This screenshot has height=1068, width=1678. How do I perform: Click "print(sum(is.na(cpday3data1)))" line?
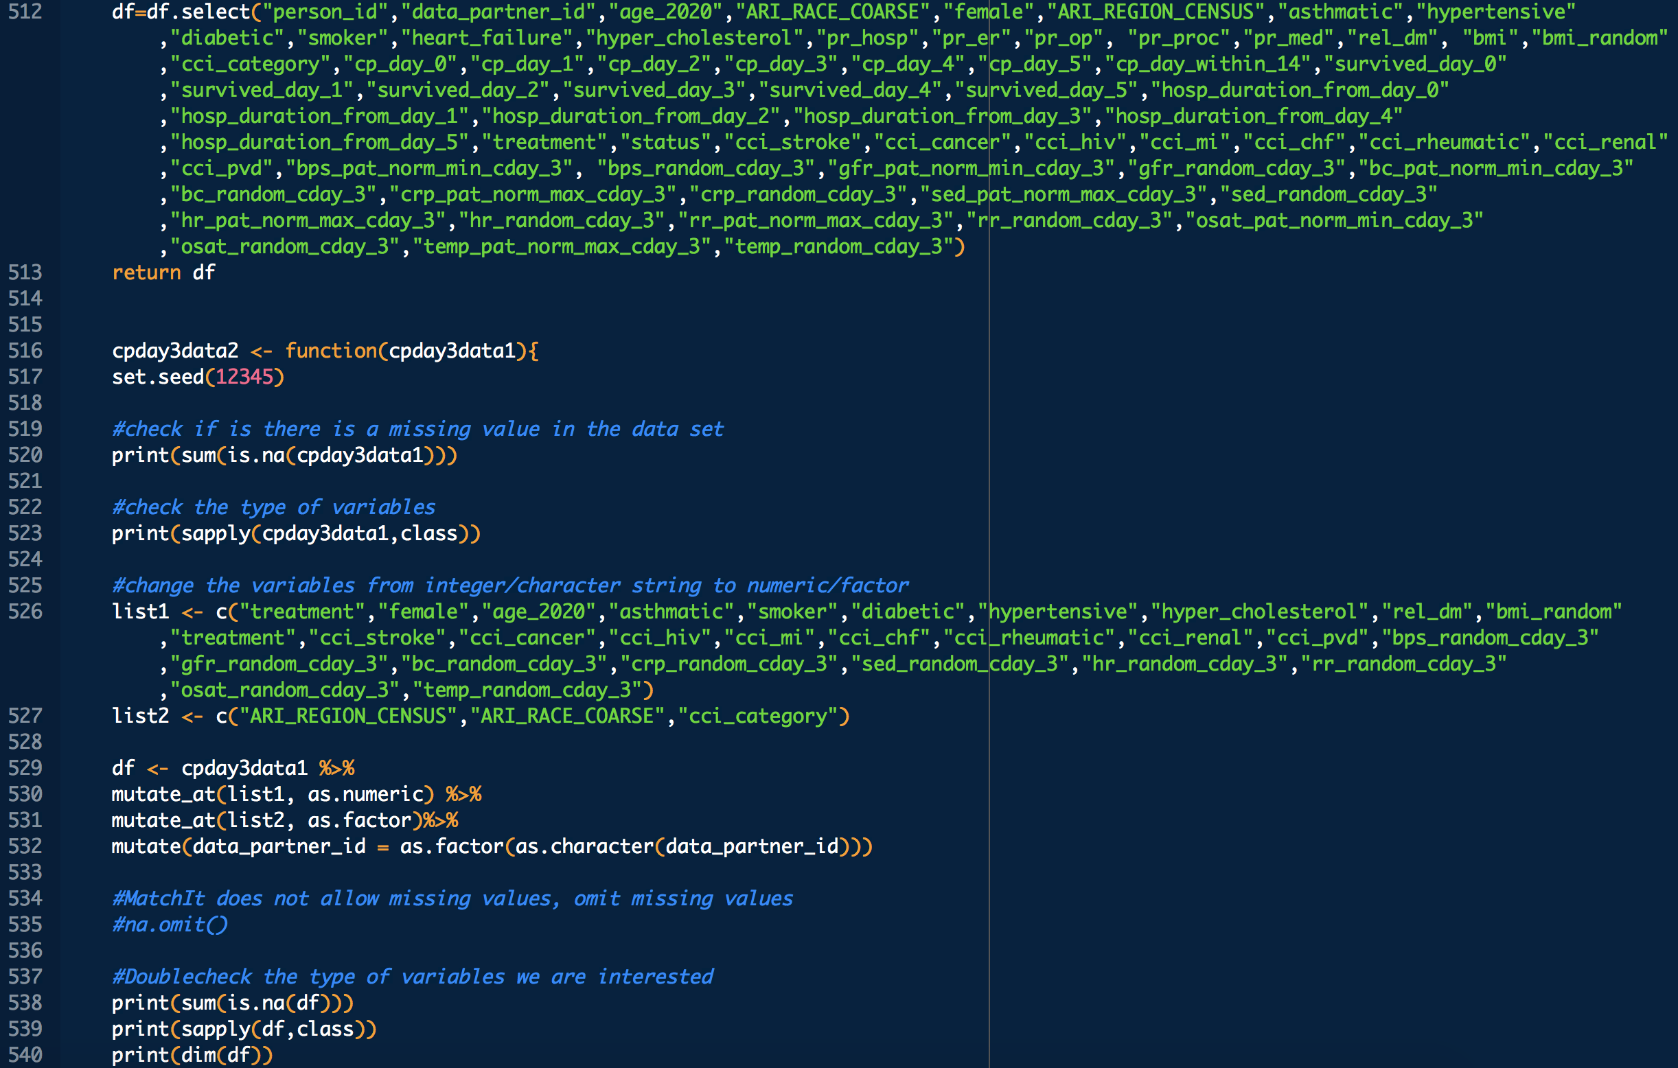pyautogui.click(x=284, y=456)
